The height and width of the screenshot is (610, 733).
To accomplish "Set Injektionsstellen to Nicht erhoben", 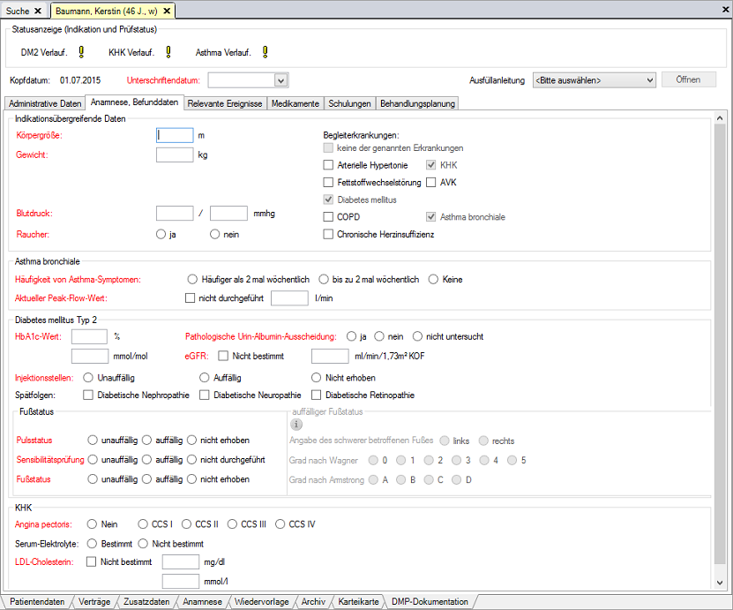I will click(x=317, y=378).
